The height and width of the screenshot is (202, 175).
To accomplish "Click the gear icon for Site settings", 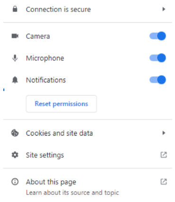I will point(15,155).
